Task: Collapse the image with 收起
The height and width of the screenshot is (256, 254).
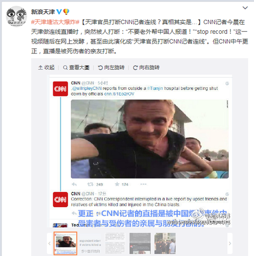Action: [46, 68]
